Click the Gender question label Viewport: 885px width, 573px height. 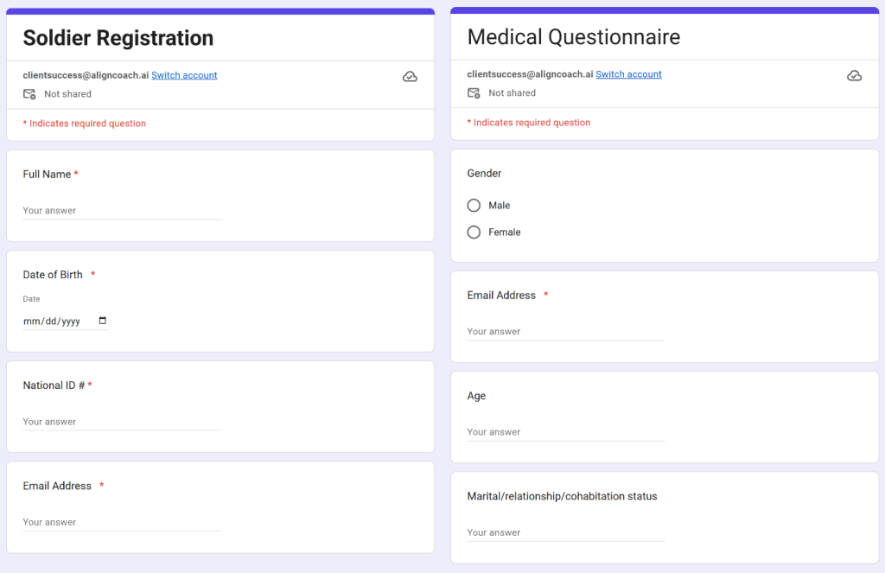tap(484, 174)
